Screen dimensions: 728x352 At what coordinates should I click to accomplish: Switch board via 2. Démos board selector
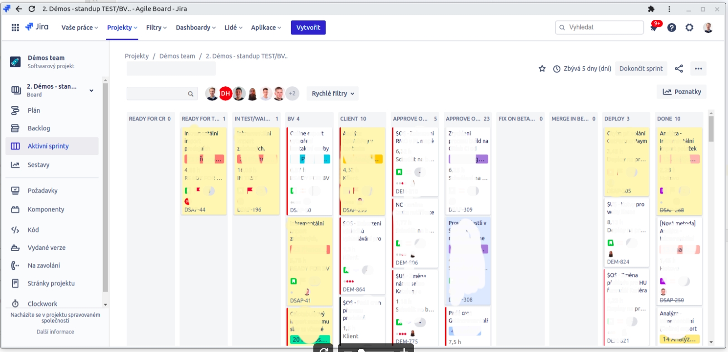click(x=52, y=90)
